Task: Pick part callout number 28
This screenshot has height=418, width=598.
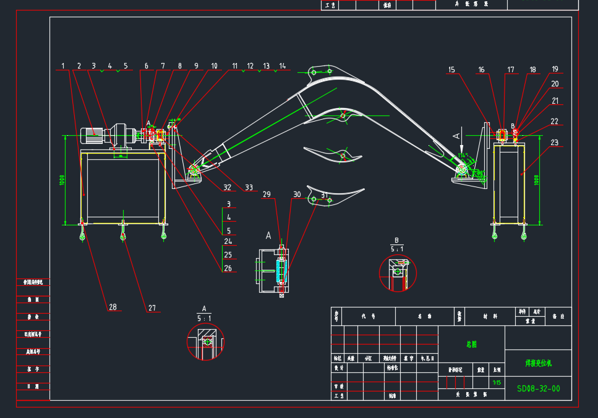Action: 113,307
